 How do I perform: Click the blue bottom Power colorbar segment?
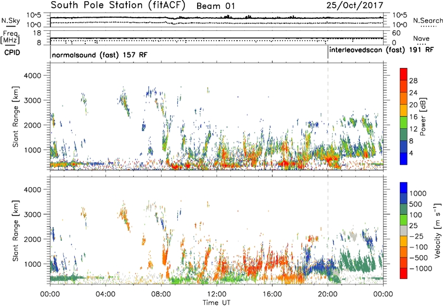[404, 159]
